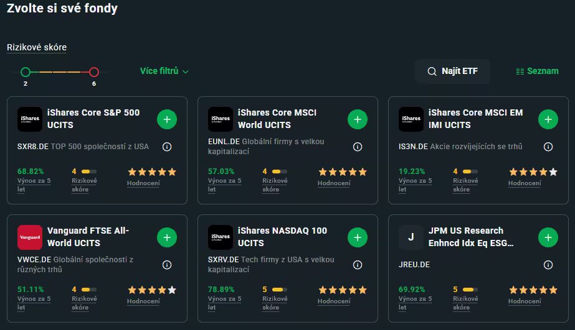Click risk score bar on S&P 500 card
The height and width of the screenshot is (330, 575).
(x=89, y=172)
